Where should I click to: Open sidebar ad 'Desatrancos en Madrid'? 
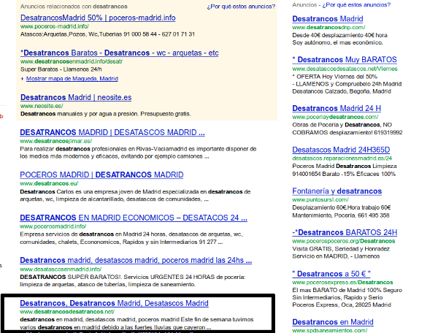pyautogui.click(x=333, y=322)
